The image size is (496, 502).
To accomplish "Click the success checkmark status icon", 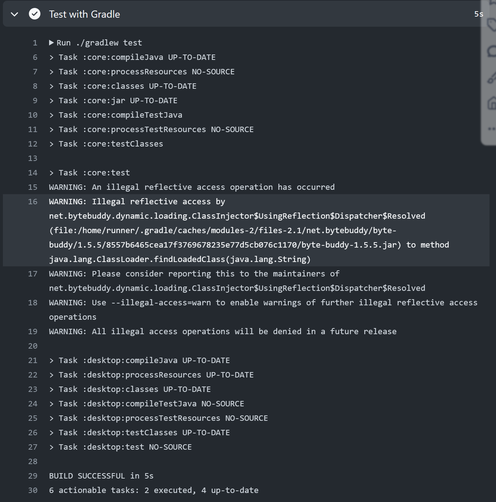I will pos(35,14).
